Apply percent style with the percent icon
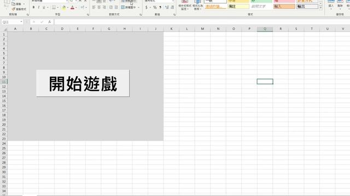This screenshot has width=350, height=196. pyautogui.click(x=155, y=7)
